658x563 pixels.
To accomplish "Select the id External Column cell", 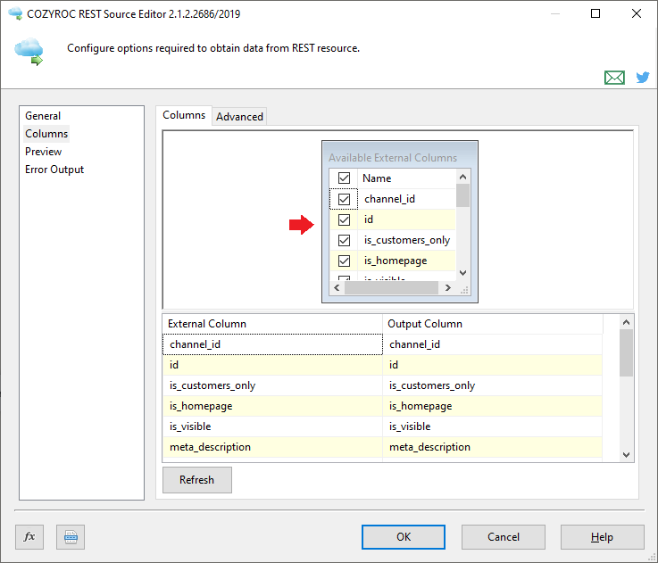I will (272, 365).
